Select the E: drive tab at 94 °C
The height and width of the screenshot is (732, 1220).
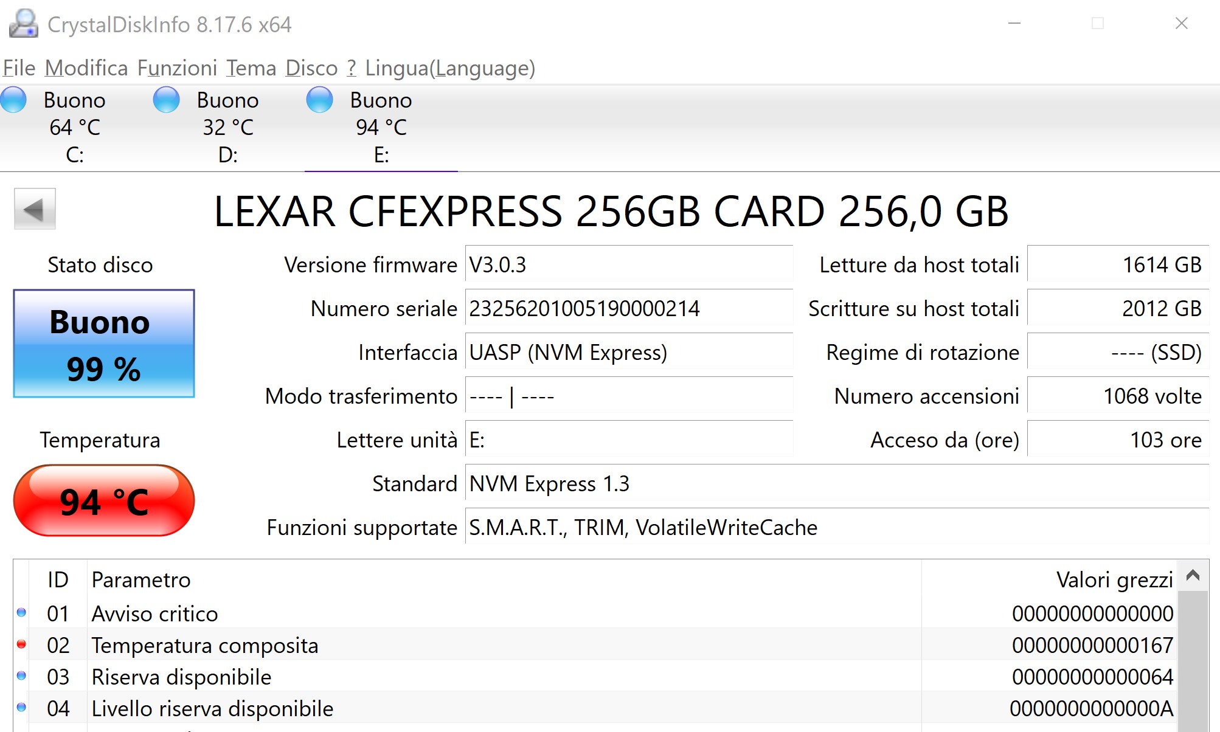pyautogui.click(x=381, y=128)
